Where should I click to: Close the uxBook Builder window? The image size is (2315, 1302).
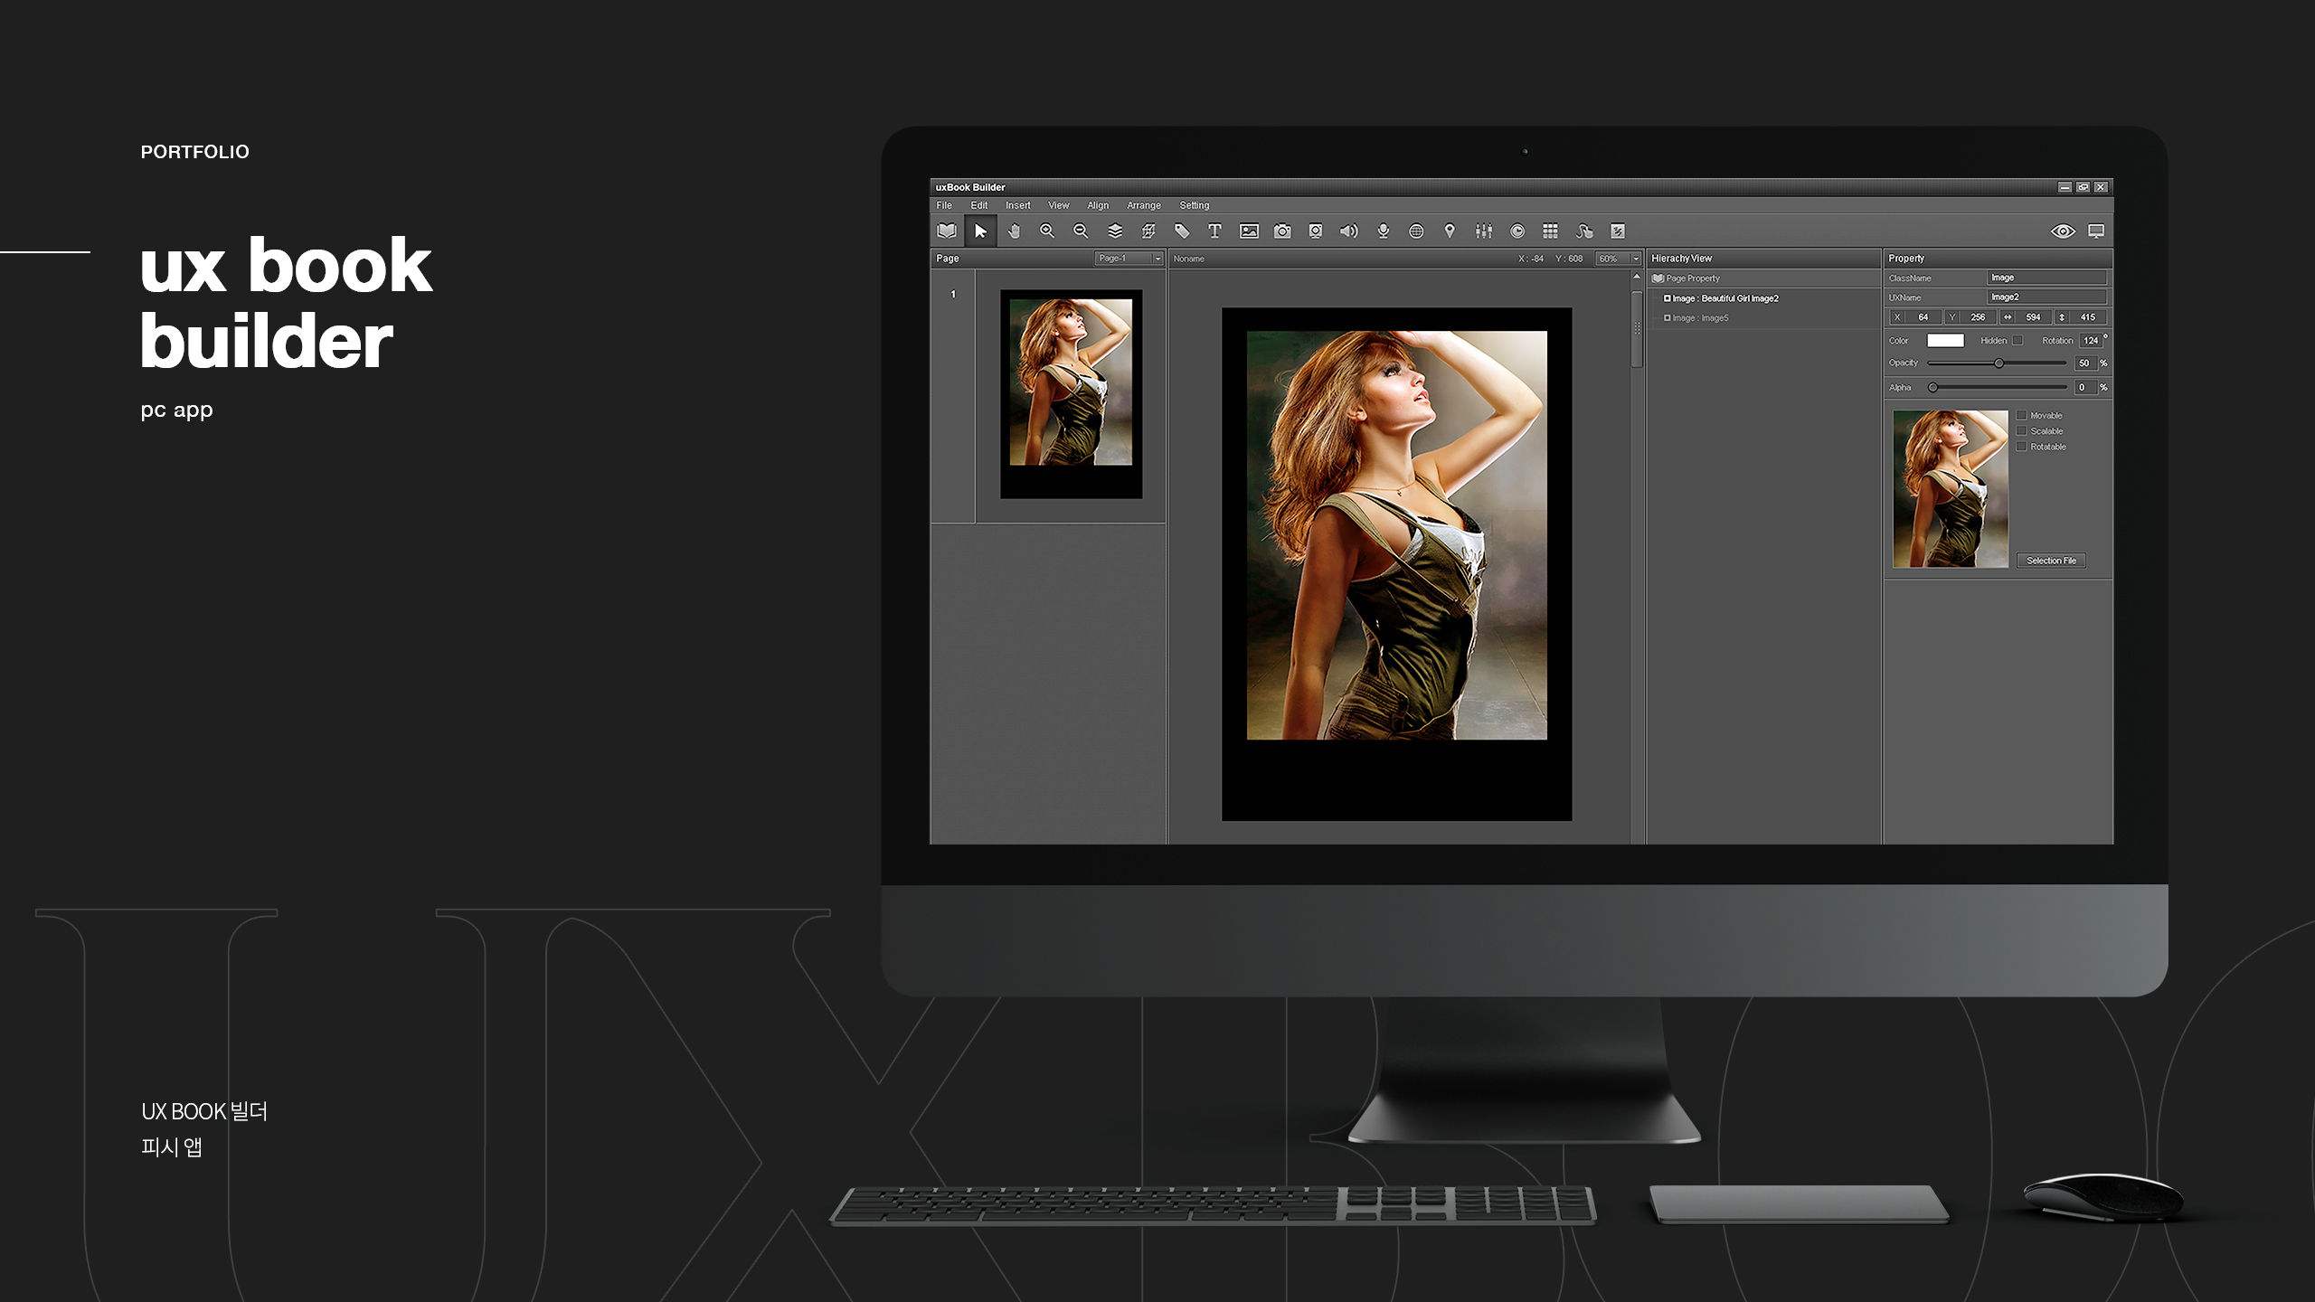(x=2101, y=187)
